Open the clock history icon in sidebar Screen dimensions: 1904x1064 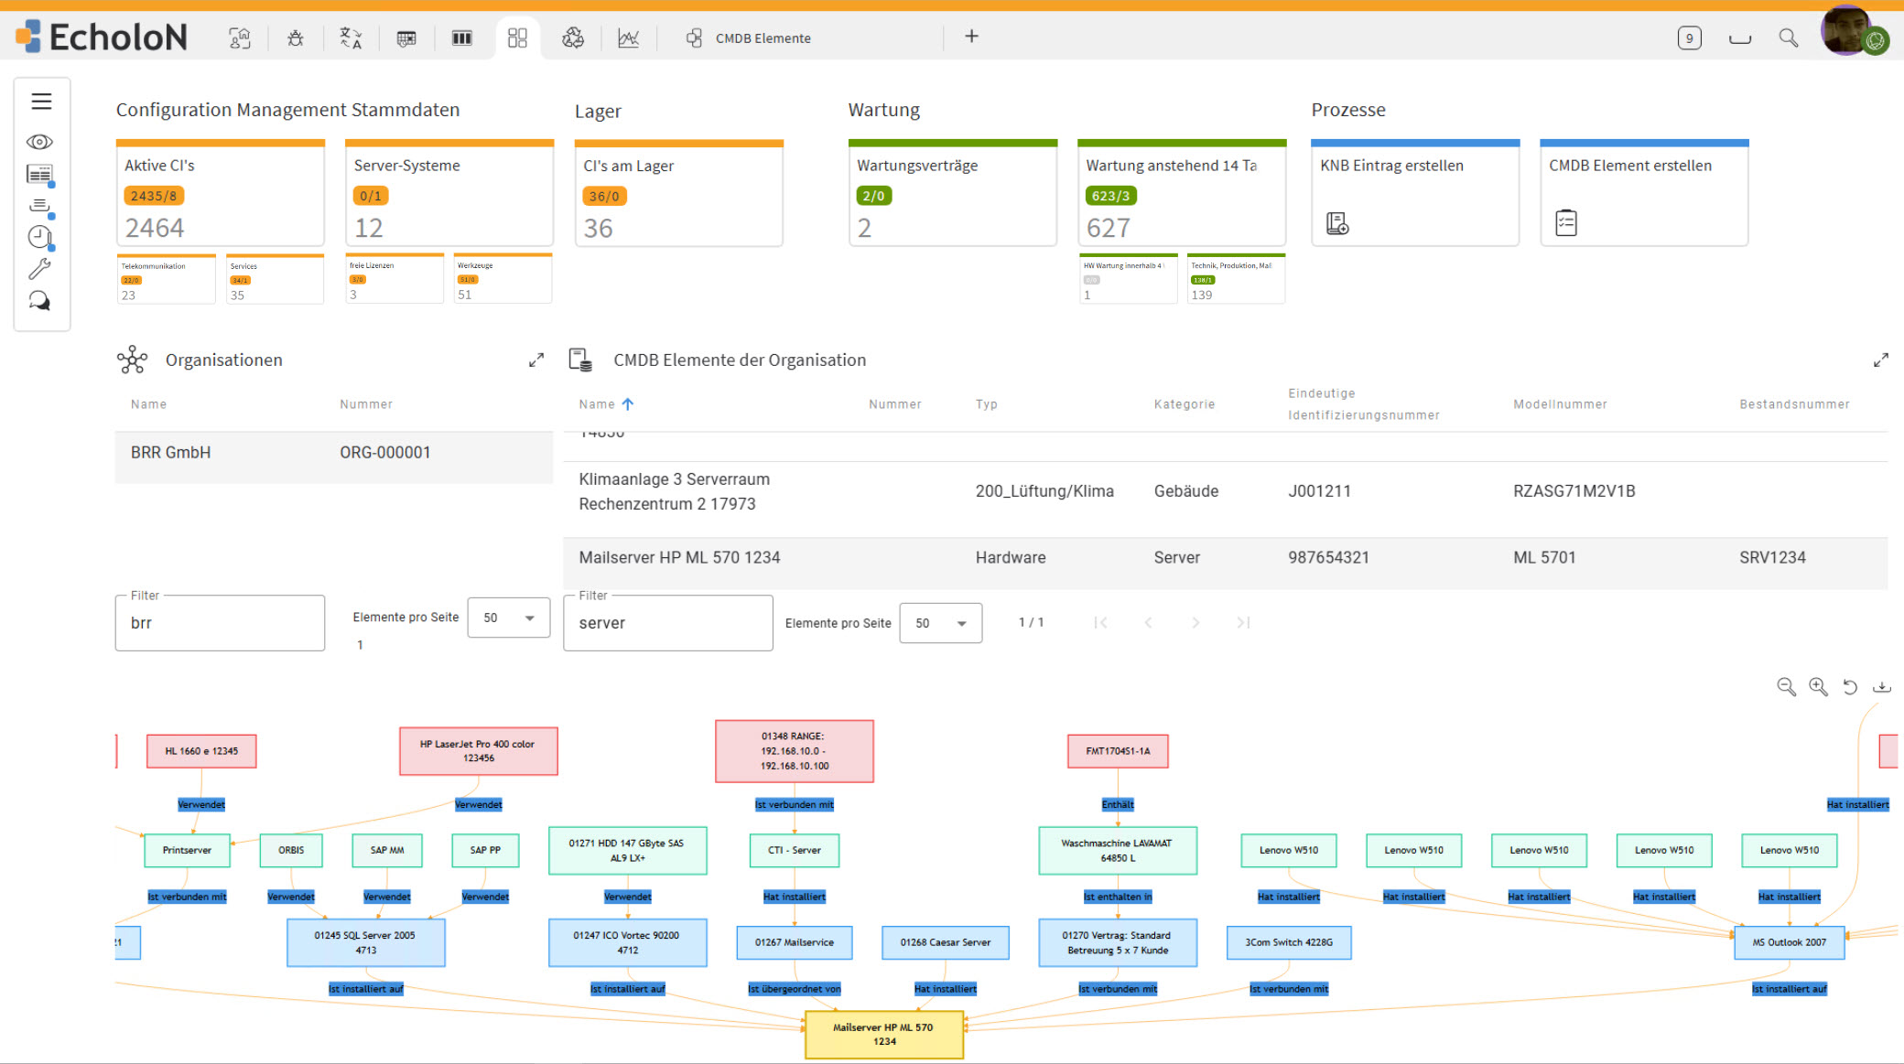(39, 237)
